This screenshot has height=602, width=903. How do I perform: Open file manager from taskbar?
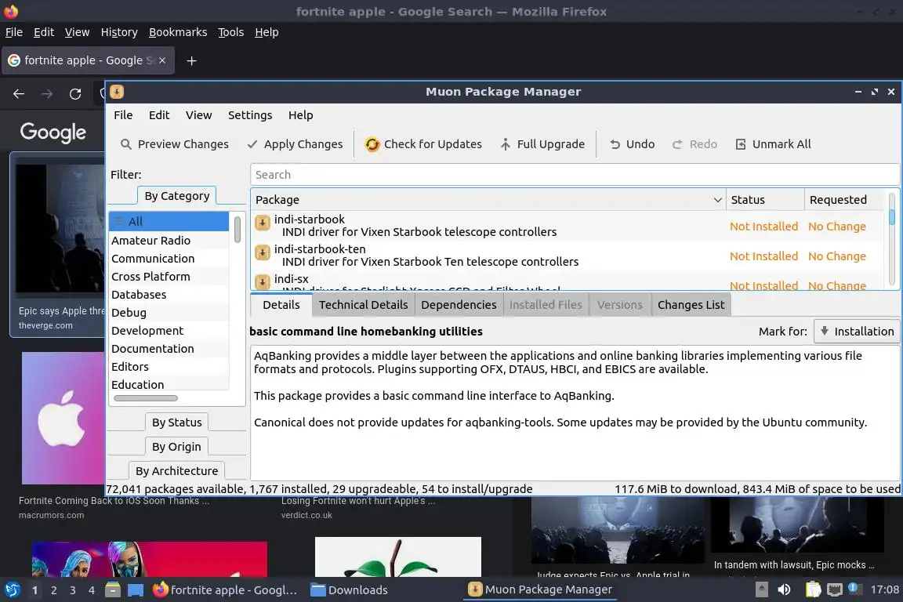point(113,590)
